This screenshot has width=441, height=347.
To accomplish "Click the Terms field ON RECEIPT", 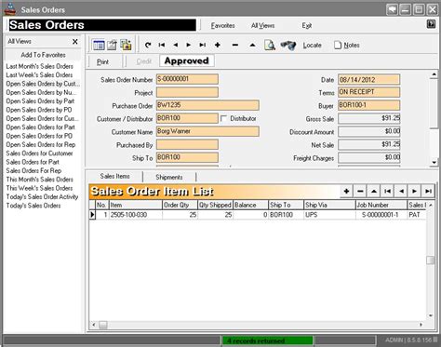I will tap(369, 92).
